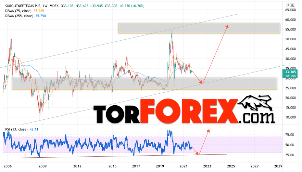The width and height of the screenshot is (302, 172).
Task: Click the countdown timer 1d 10h
Action: [x=290, y=76]
